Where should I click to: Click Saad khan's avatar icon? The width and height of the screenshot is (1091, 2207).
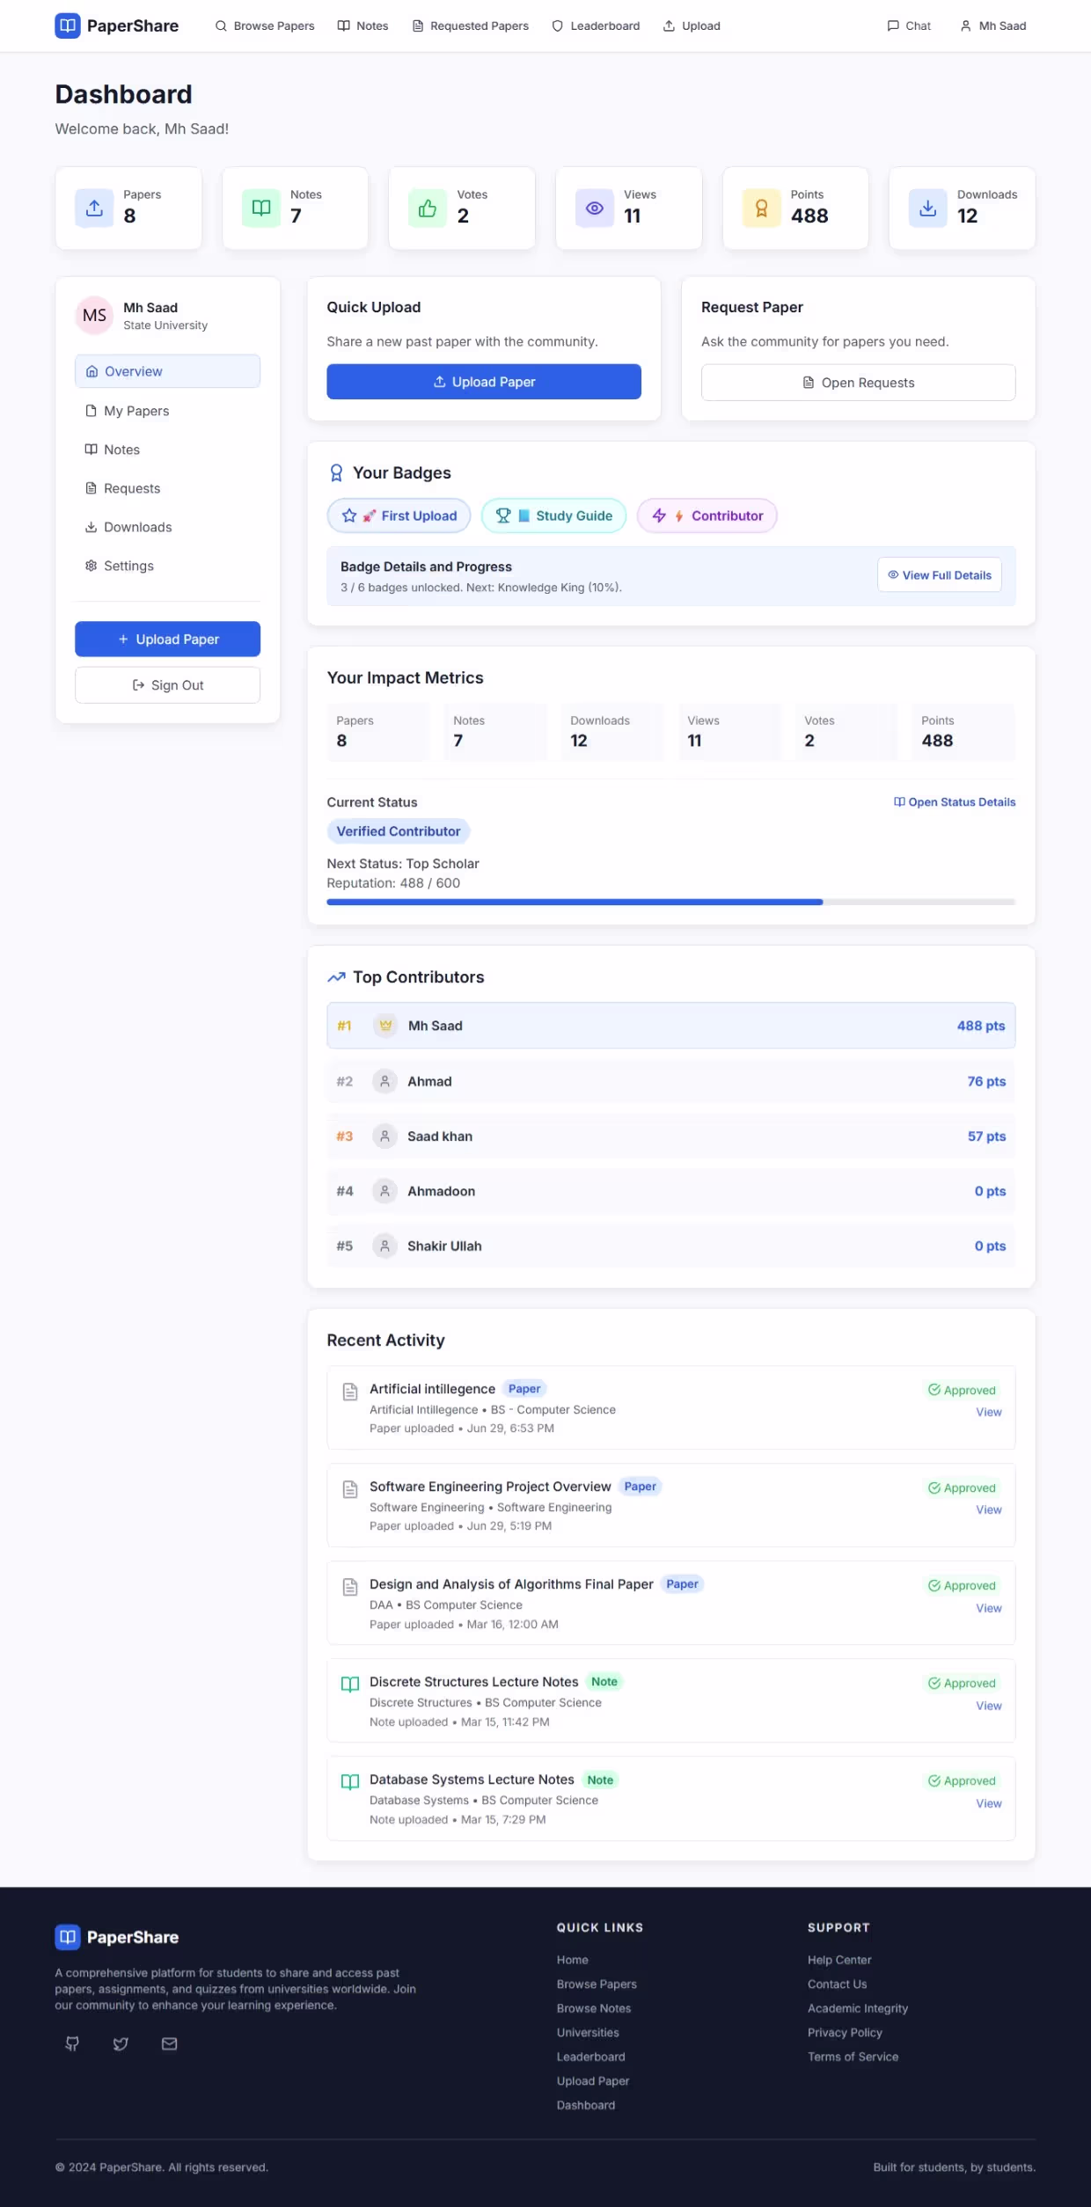click(x=384, y=1136)
